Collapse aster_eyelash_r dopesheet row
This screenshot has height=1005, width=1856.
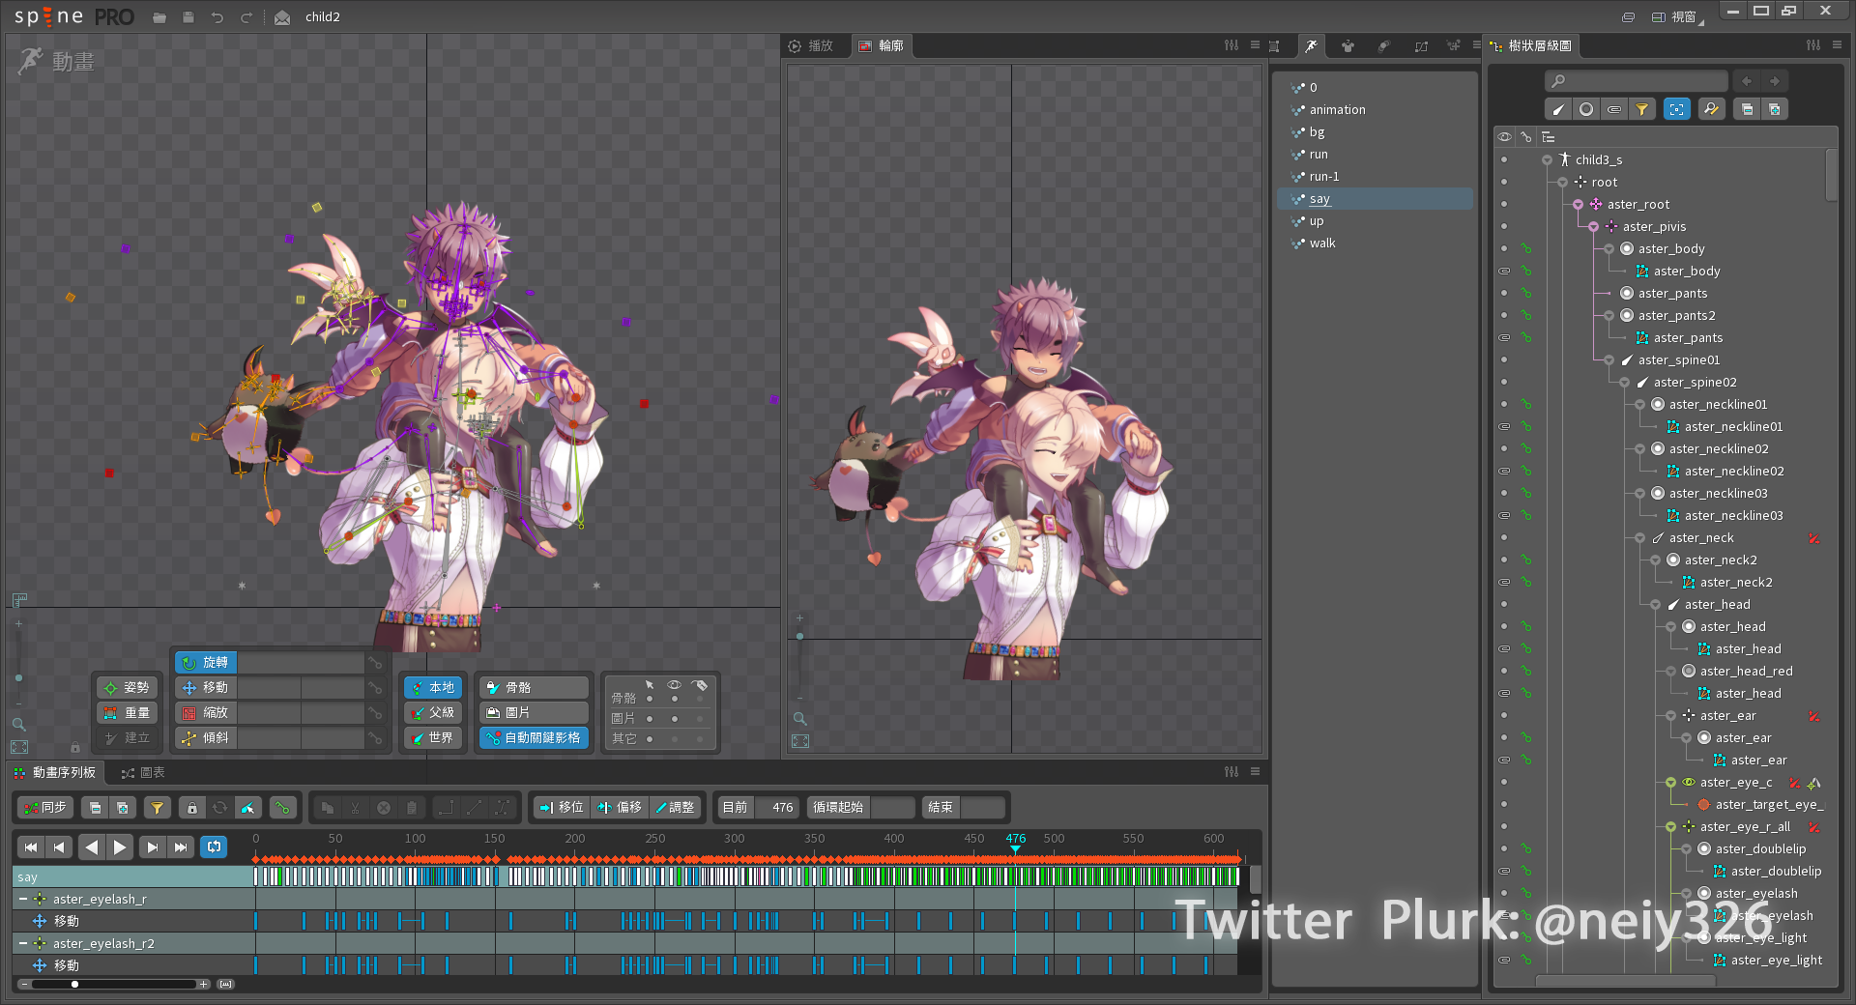pos(23,900)
